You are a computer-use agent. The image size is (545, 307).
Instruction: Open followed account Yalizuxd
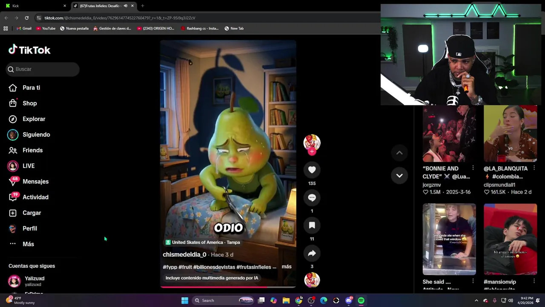click(x=34, y=281)
